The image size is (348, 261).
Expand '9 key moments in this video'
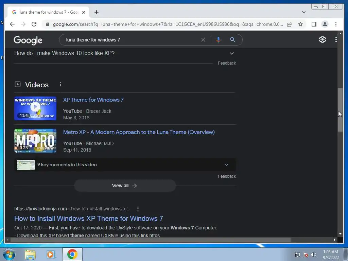click(x=125, y=165)
